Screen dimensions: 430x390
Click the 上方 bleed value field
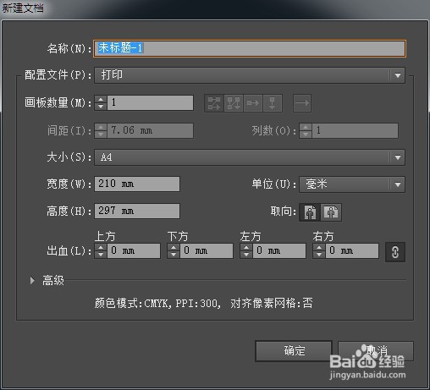coord(134,251)
